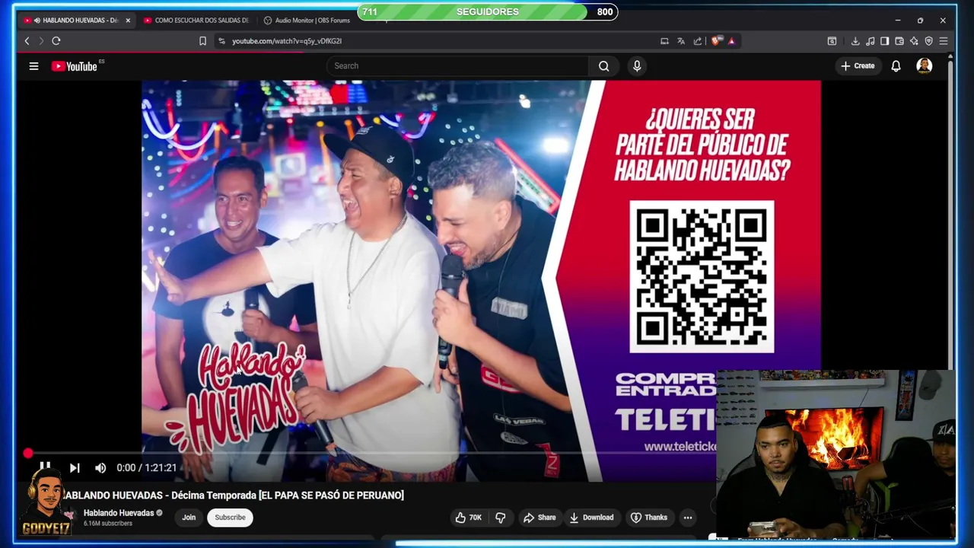Open the browser hamburger main menu
The image size is (974, 548).
944,41
